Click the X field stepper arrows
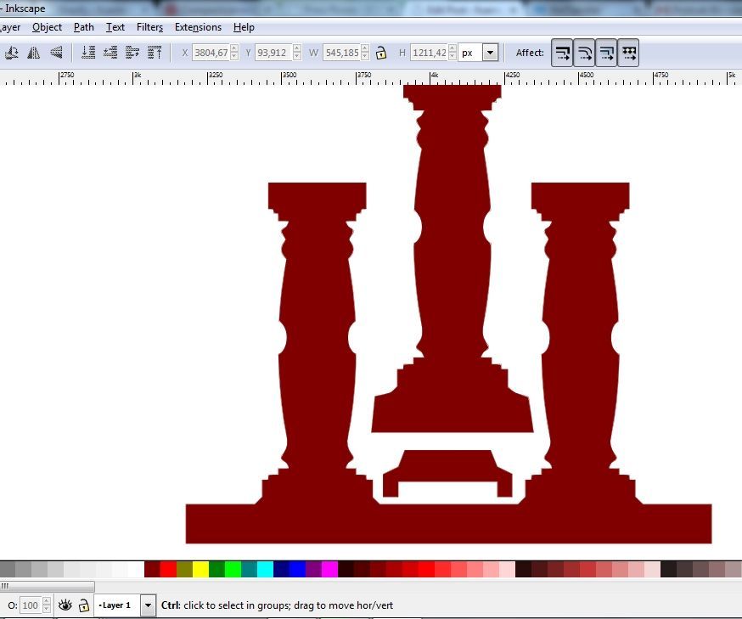This screenshot has height=619, width=742. (234, 53)
